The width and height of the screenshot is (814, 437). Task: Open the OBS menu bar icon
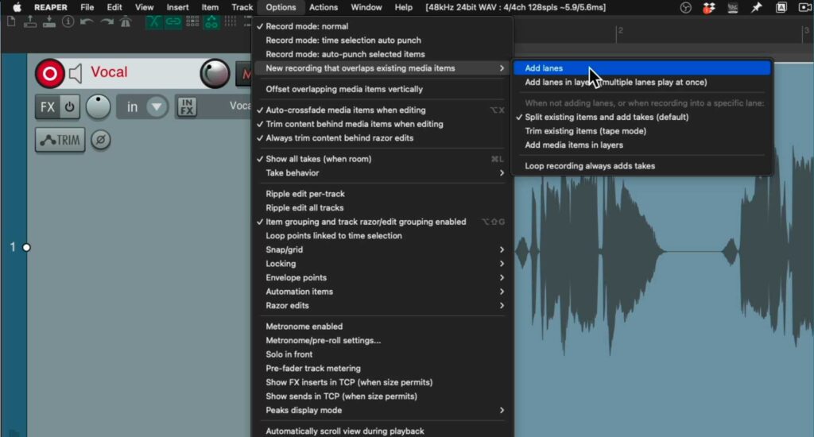[686, 7]
